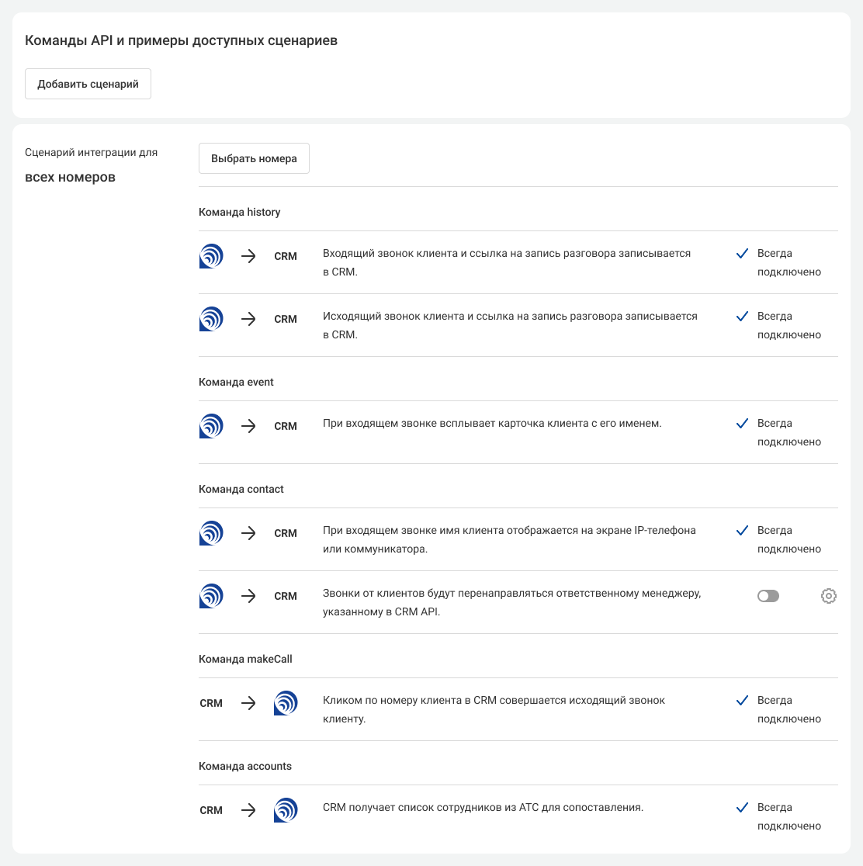
Task: Click the 'Всегда подключено' status in accounts row
Action: pos(788,817)
